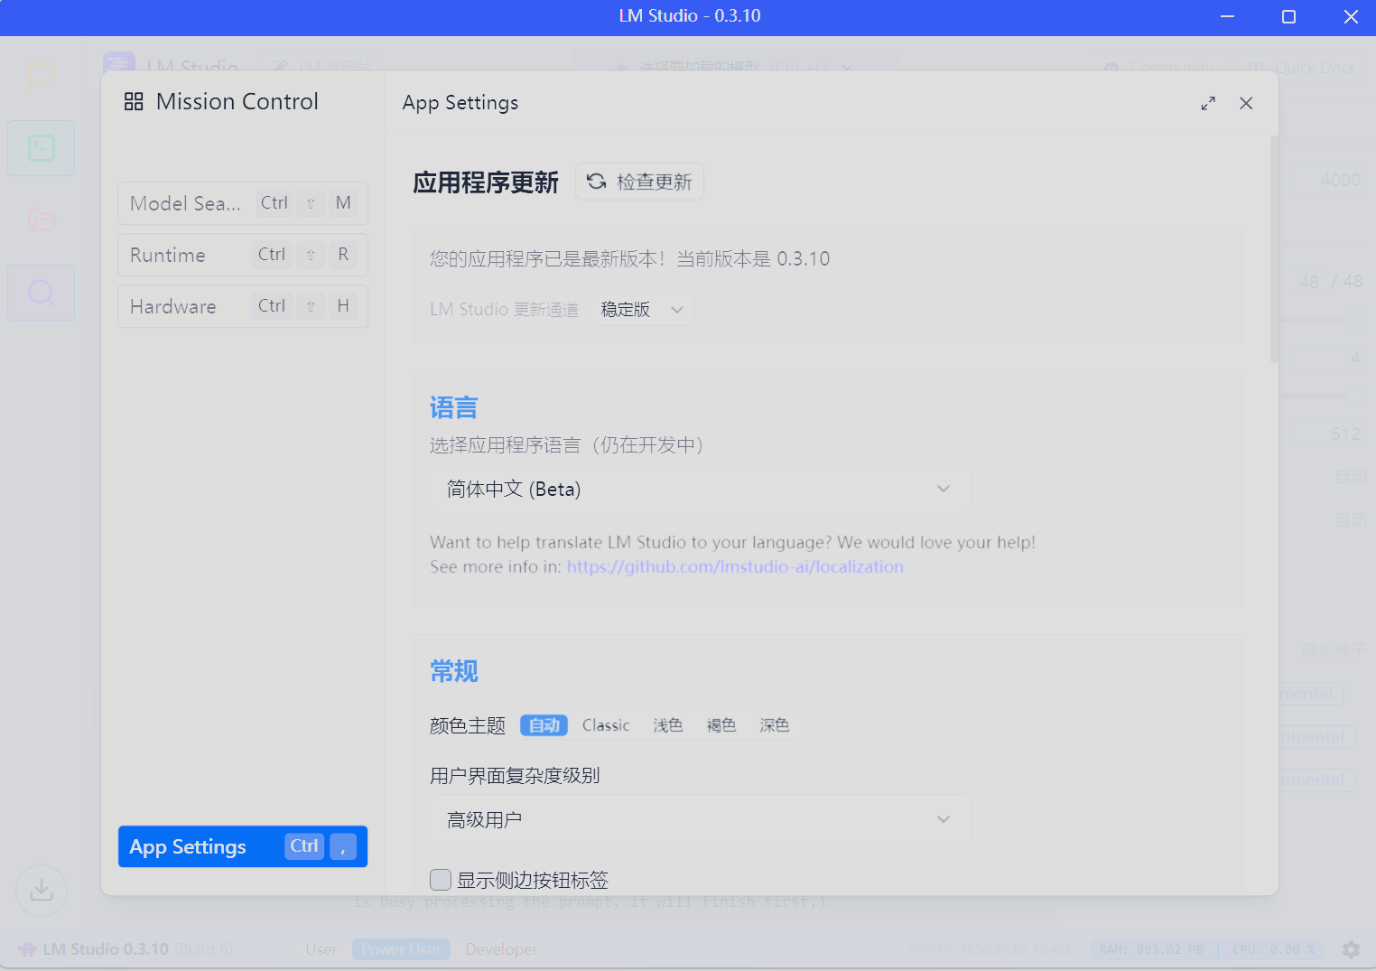Open the 高级用户 complexity level dropdown
Viewport: 1376px width, 971px height.
point(701,819)
